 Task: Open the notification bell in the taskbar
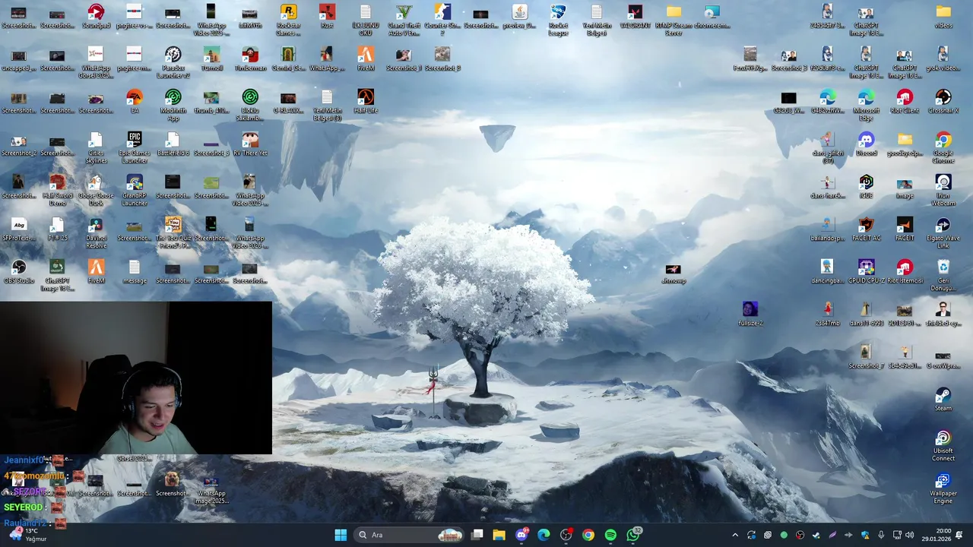[x=959, y=535]
